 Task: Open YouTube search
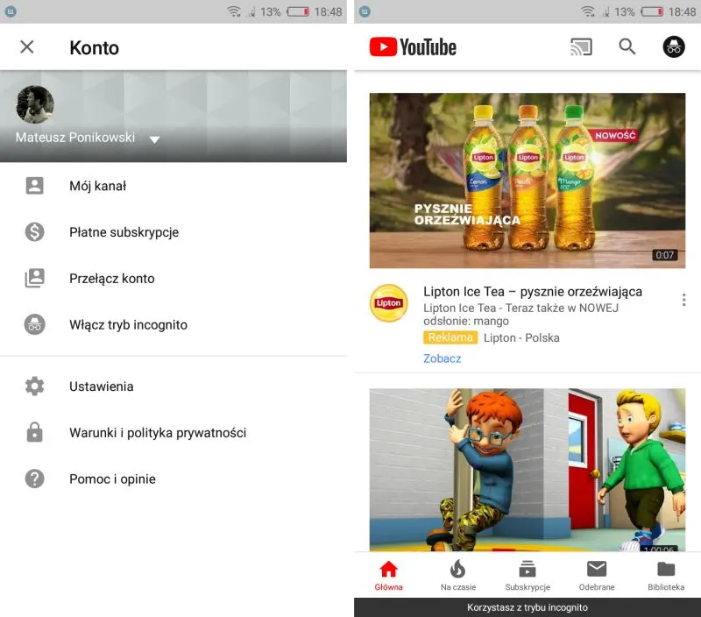coord(627,46)
